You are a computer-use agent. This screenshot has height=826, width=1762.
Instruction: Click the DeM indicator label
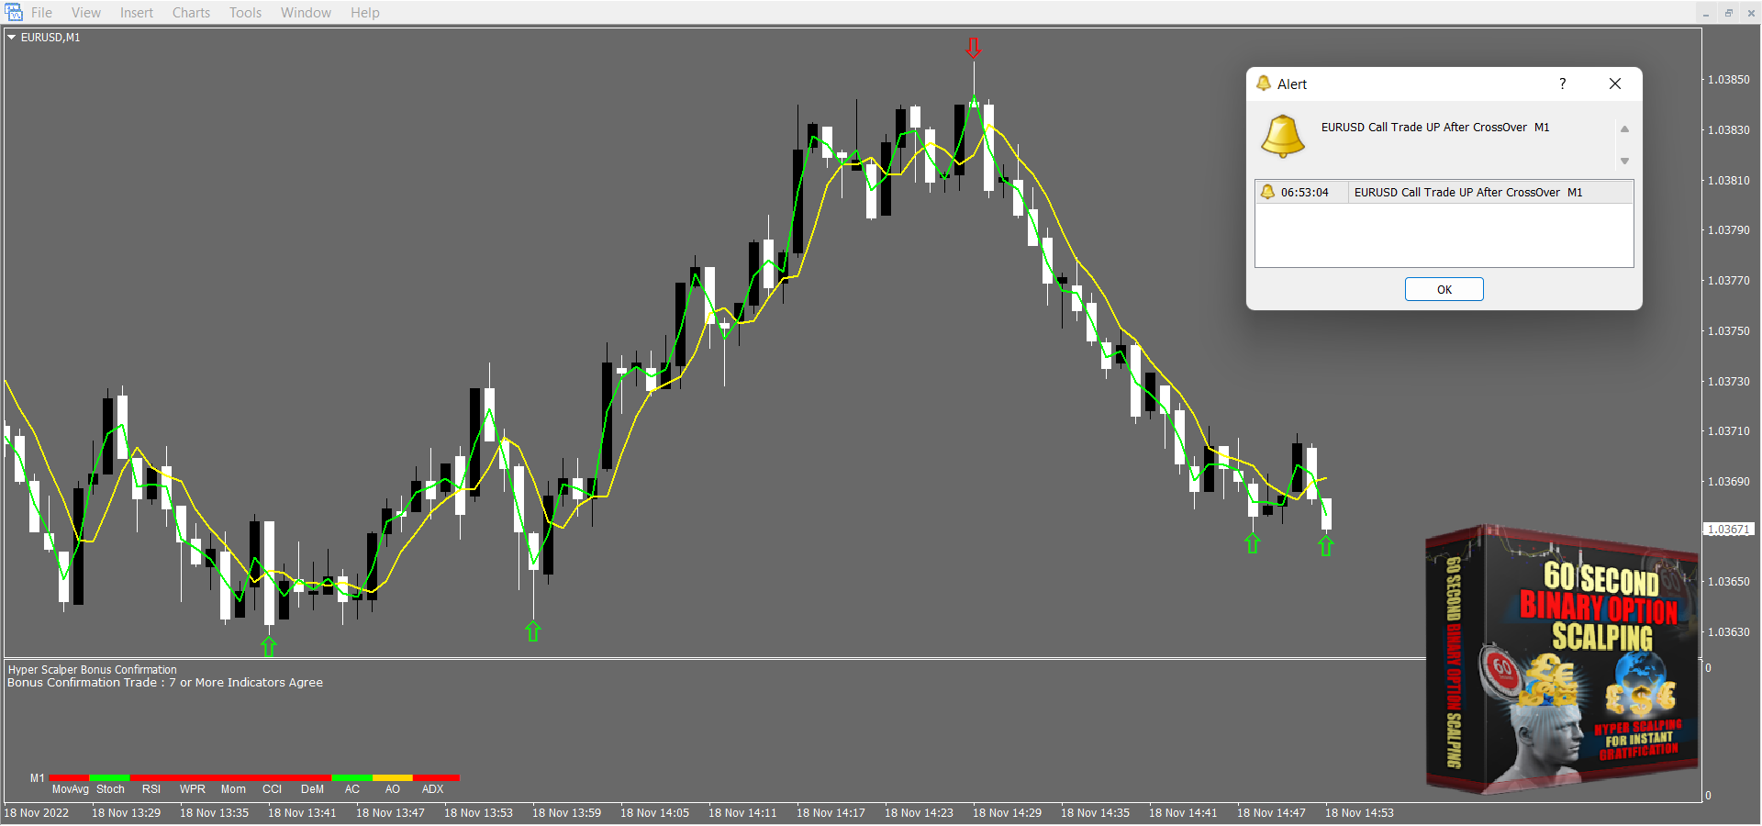[x=313, y=789]
